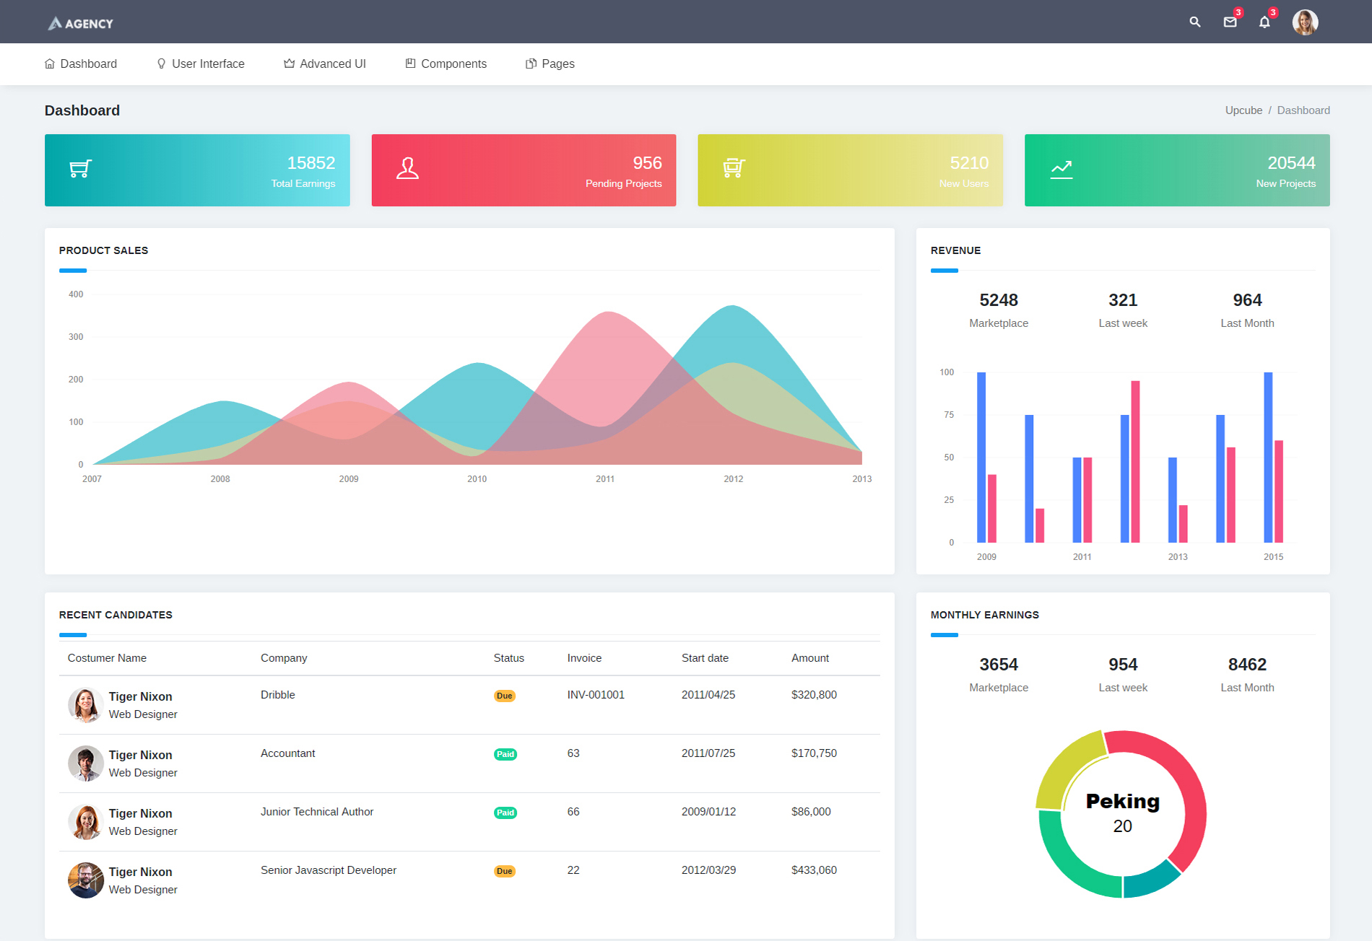Click the Due badge for INV-001001
The height and width of the screenshot is (941, 1372).
[504, 696]
